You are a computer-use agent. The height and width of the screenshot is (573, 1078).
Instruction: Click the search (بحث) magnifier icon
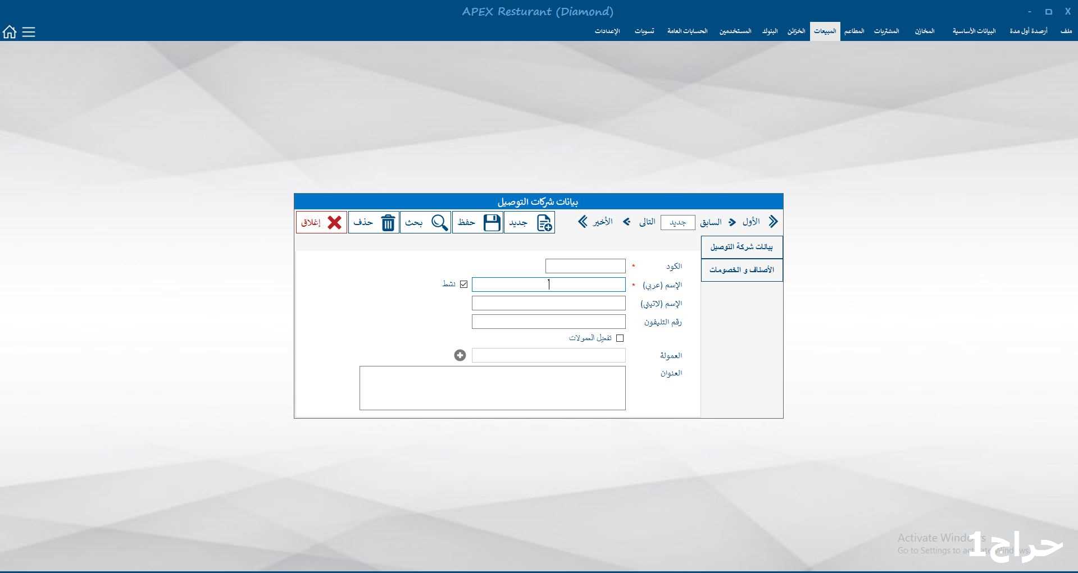[439, 223]
